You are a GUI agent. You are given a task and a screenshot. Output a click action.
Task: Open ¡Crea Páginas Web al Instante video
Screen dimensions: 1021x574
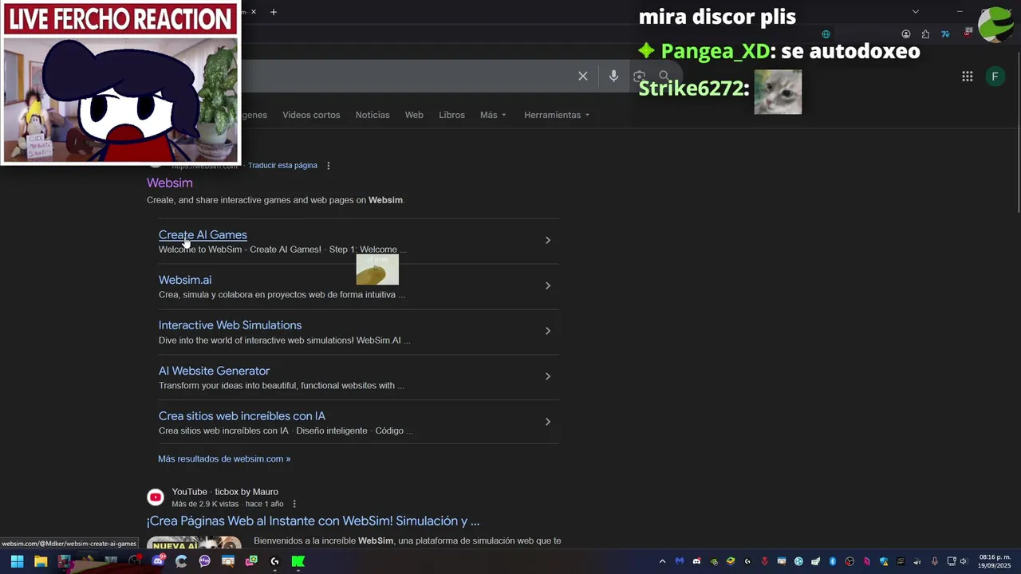click(x=313, y=521)
